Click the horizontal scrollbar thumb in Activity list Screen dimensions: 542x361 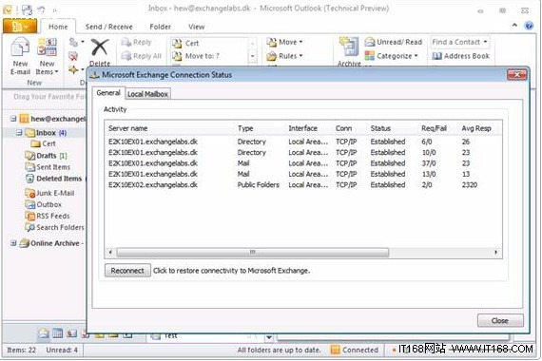tap(252, 252)
